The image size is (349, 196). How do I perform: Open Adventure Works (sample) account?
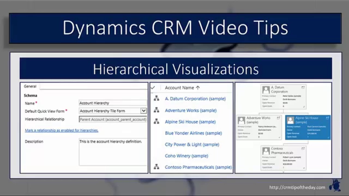point(191,110)
